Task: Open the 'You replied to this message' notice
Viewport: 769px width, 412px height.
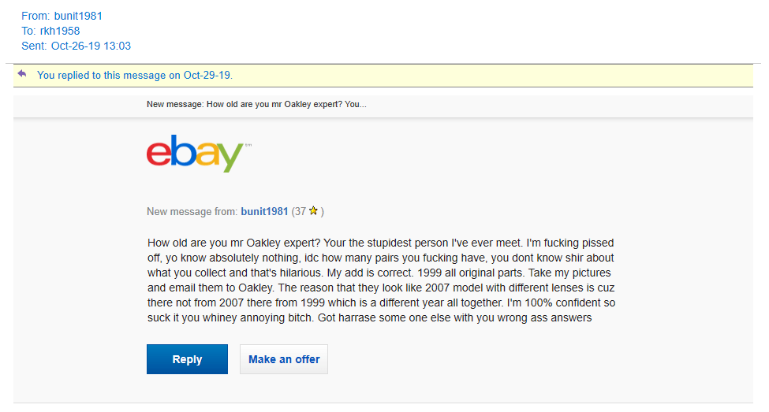Action: point(134,76)
